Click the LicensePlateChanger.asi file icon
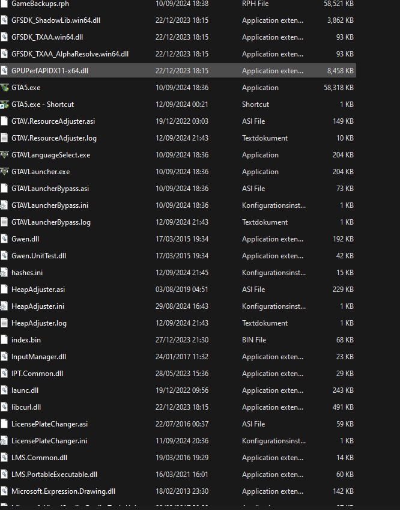 (4, 424)
